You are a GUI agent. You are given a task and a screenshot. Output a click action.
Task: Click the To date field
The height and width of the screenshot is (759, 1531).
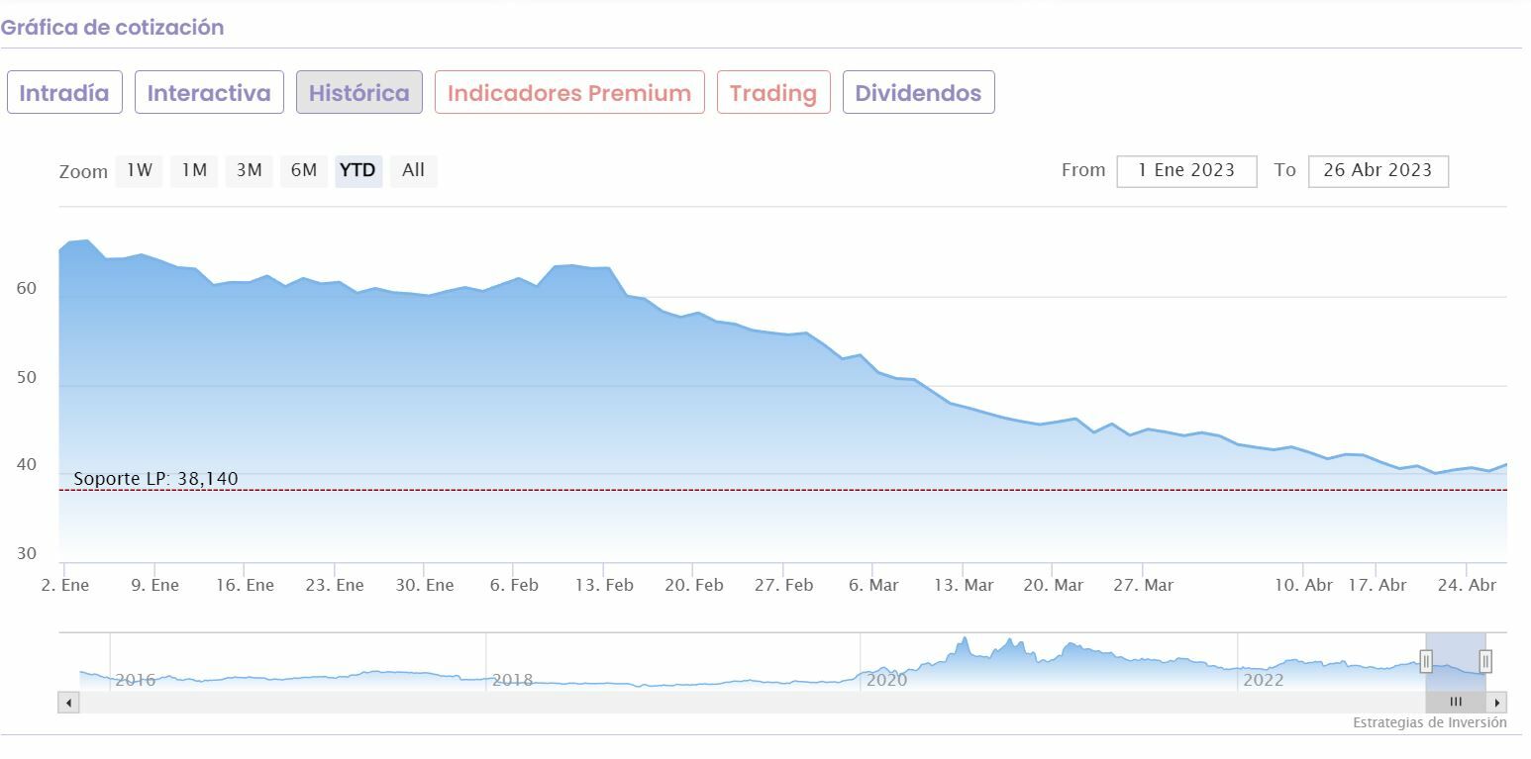click(x=1378, y=170)
